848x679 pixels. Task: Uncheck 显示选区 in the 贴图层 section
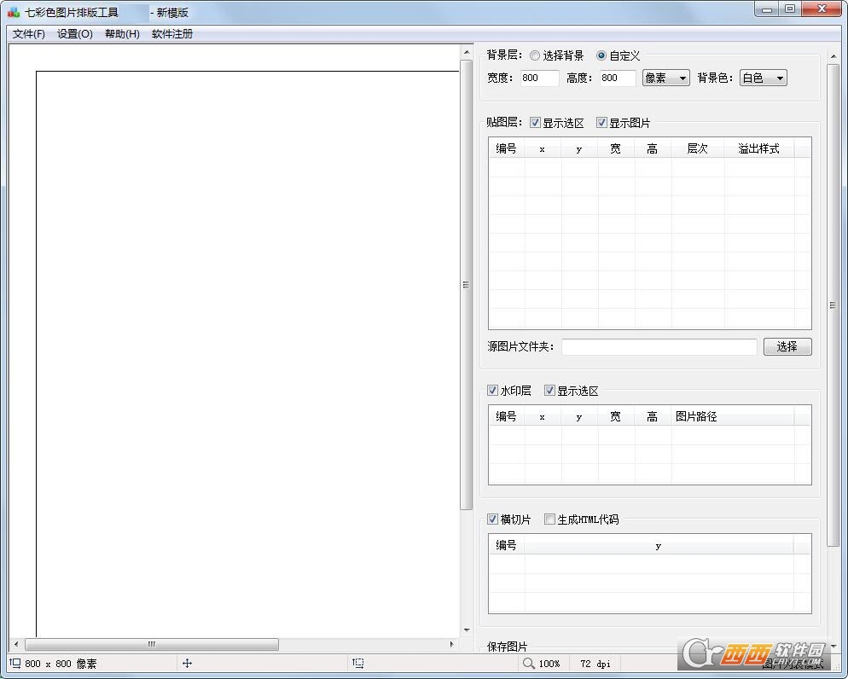click(535, 123)
